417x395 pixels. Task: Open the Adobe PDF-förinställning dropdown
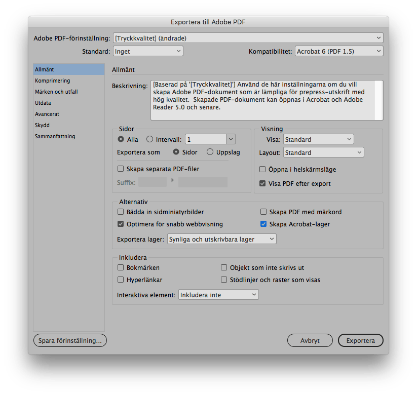coord(248,38)
